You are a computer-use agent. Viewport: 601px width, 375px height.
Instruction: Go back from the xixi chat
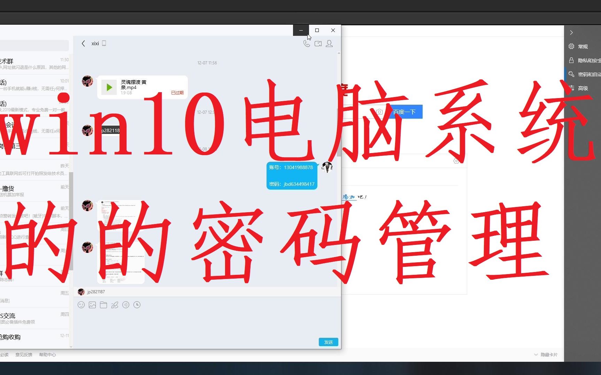83,43
